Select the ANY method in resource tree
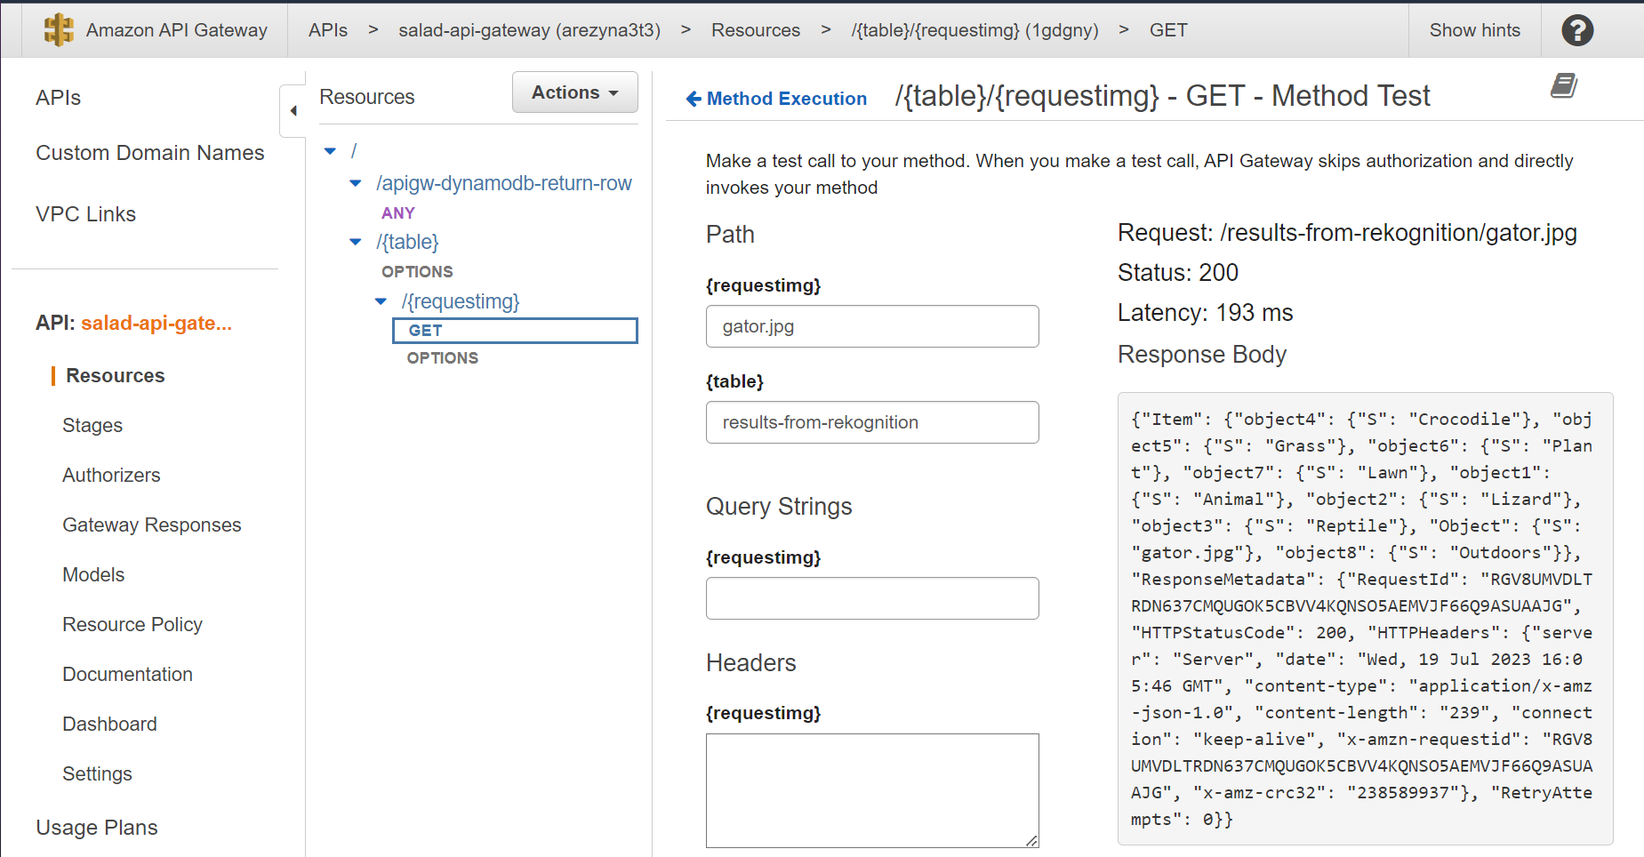Screen dimensions: 1644x857 point(398,213)
